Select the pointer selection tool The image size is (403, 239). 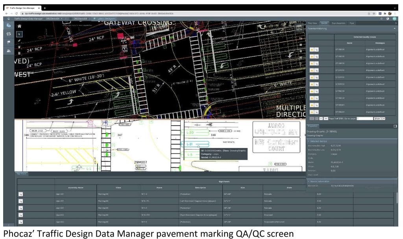click(19, 34)
